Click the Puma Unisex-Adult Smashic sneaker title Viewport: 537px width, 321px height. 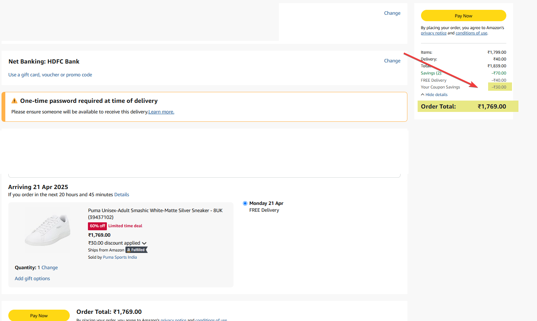click(x=155, y=214)
